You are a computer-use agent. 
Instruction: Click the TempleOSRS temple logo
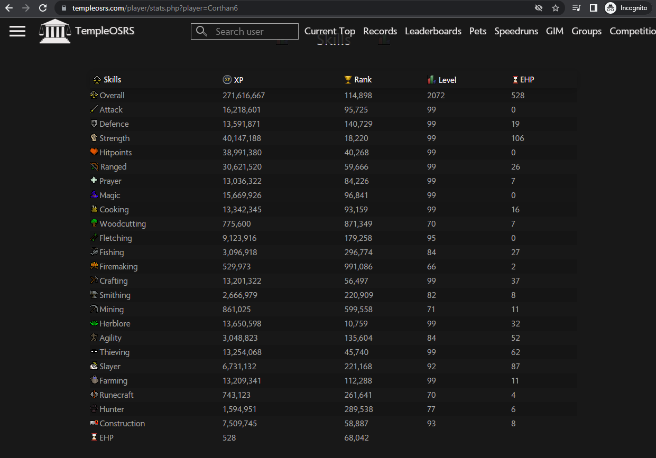(55, 31)
